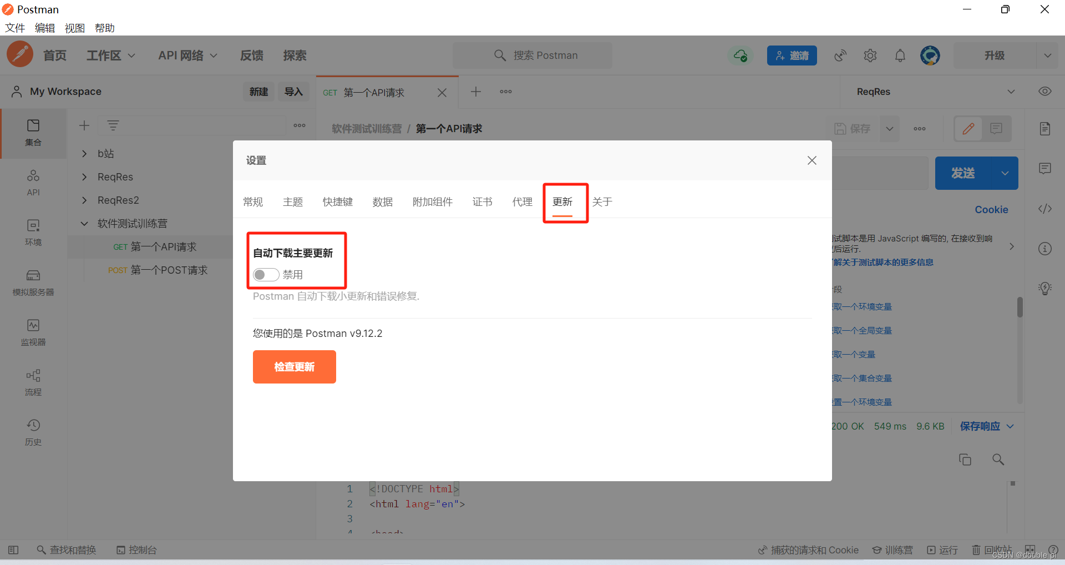The width and height of the screenshot is (1065, 565).
Task: Add a new request tab with plus
Action: pyautogui.click(x=476, y=92)
